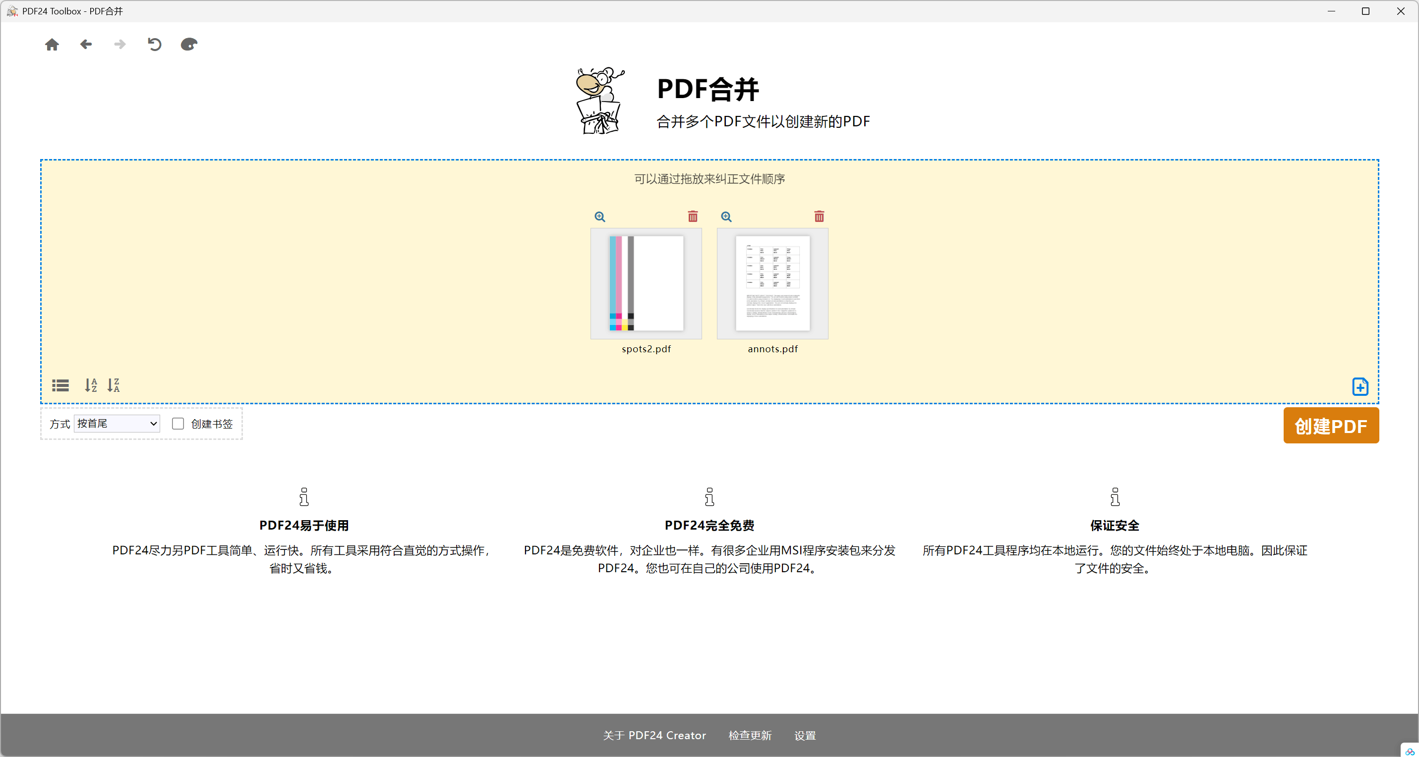Remove annots.pdf using trash icon
Viewport: 1419px width, 757px height.
819,217
